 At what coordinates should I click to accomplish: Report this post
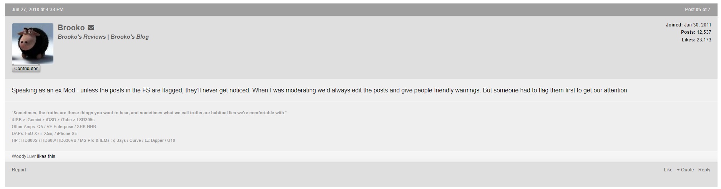[19, 170]
